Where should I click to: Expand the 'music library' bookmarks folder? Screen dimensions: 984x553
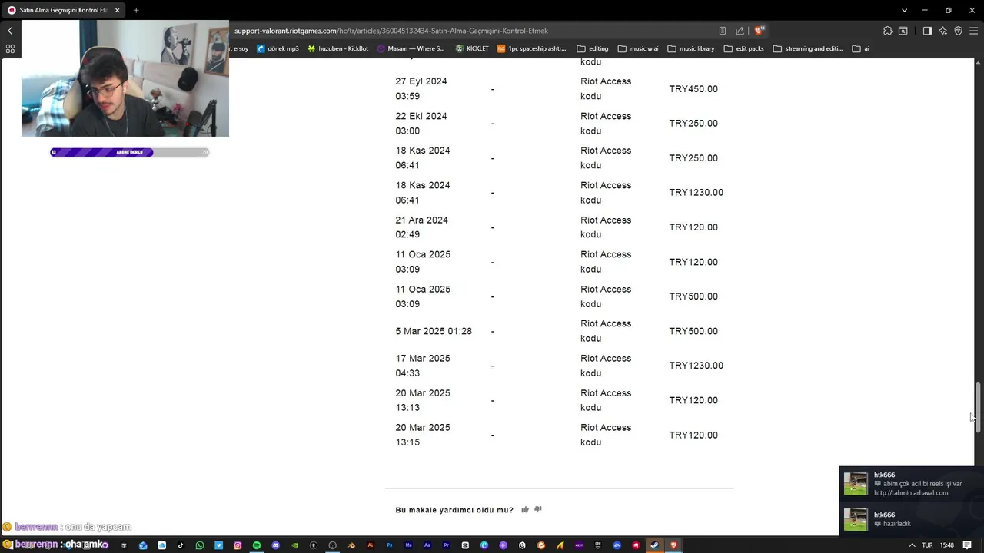pos(690,48)
